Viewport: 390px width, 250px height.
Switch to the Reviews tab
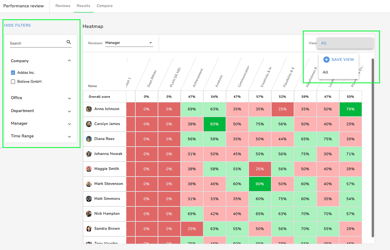pyautogui.click(x=63, y=6)
